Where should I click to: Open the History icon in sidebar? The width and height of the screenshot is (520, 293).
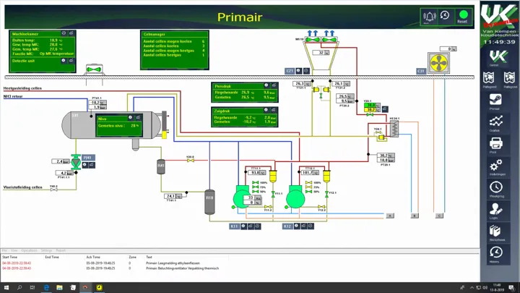point(495,255)
